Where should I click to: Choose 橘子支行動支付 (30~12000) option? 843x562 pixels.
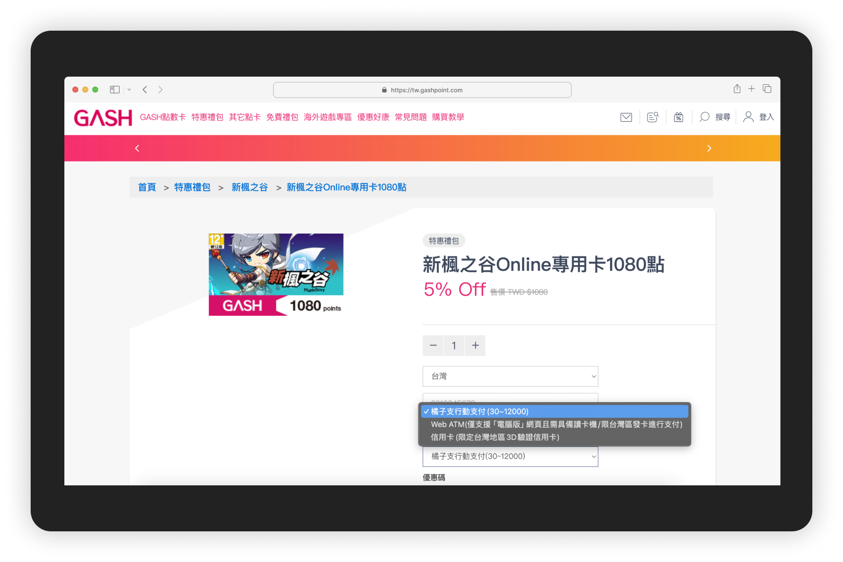(x=554, y=411)
